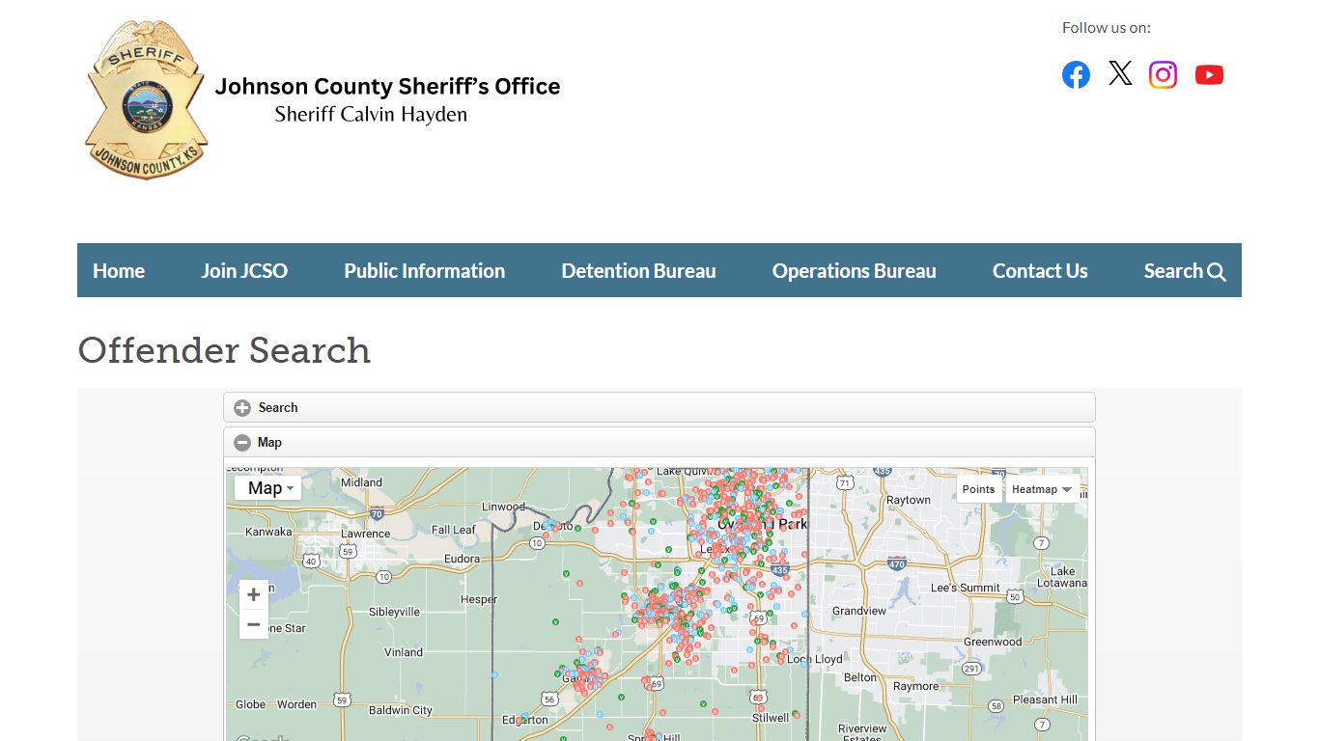Viewport: 1319px width, 741px height.
Task: Open the YouTube icon
Action: pos(1209,74)
